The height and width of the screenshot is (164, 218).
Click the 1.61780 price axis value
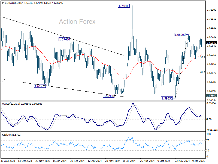pyautogui.click(x=212, y=82)
